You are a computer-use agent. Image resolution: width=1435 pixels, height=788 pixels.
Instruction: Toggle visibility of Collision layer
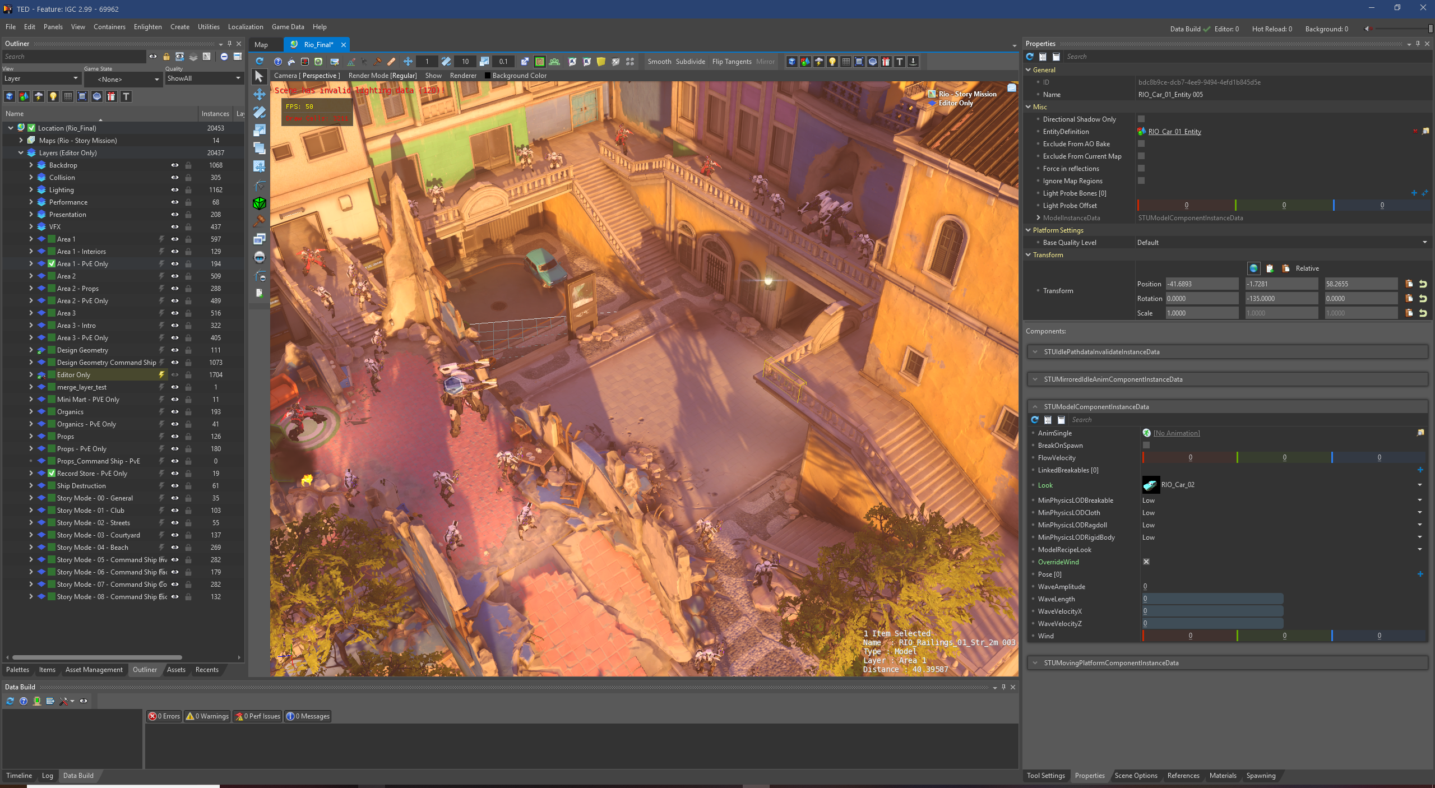pyautogui.click(x=175, y=177)
